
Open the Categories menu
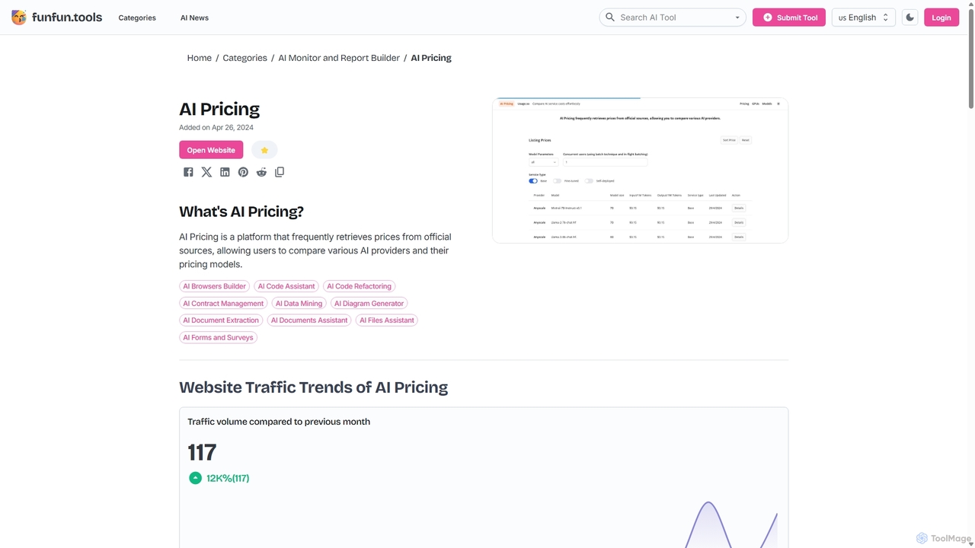click(137, 18)
